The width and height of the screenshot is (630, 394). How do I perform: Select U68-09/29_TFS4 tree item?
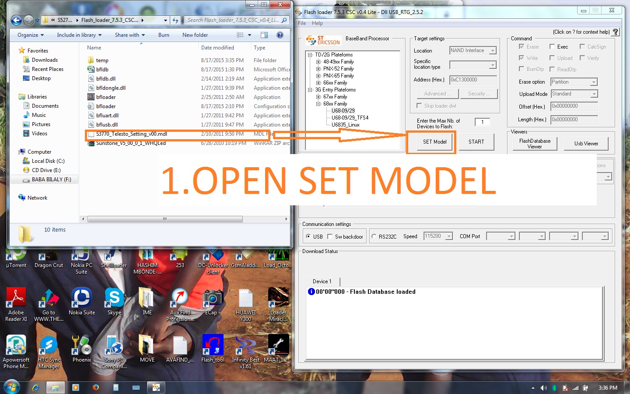(x=350, y=118)
